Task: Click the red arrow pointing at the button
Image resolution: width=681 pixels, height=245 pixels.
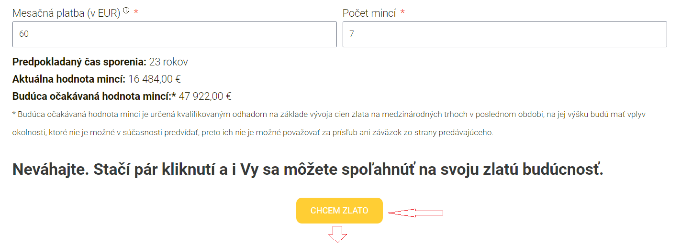Action: point(415,213)
